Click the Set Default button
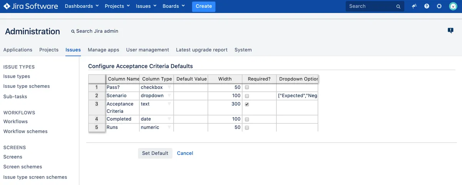The width and height of the screenshot is (462, 185). pos(155,153)
